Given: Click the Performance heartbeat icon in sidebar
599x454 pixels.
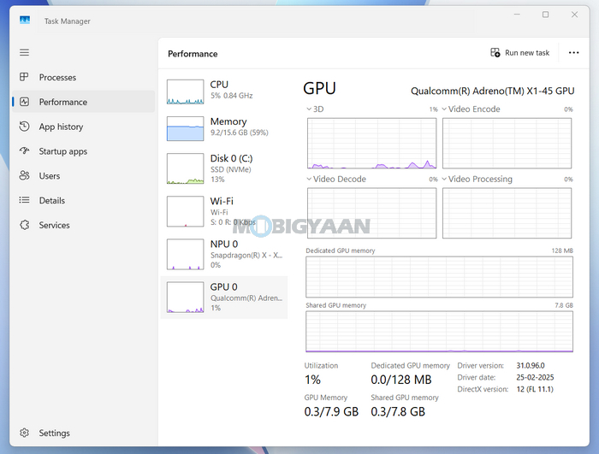Looking at the screenshot, I should click(25, 102).
